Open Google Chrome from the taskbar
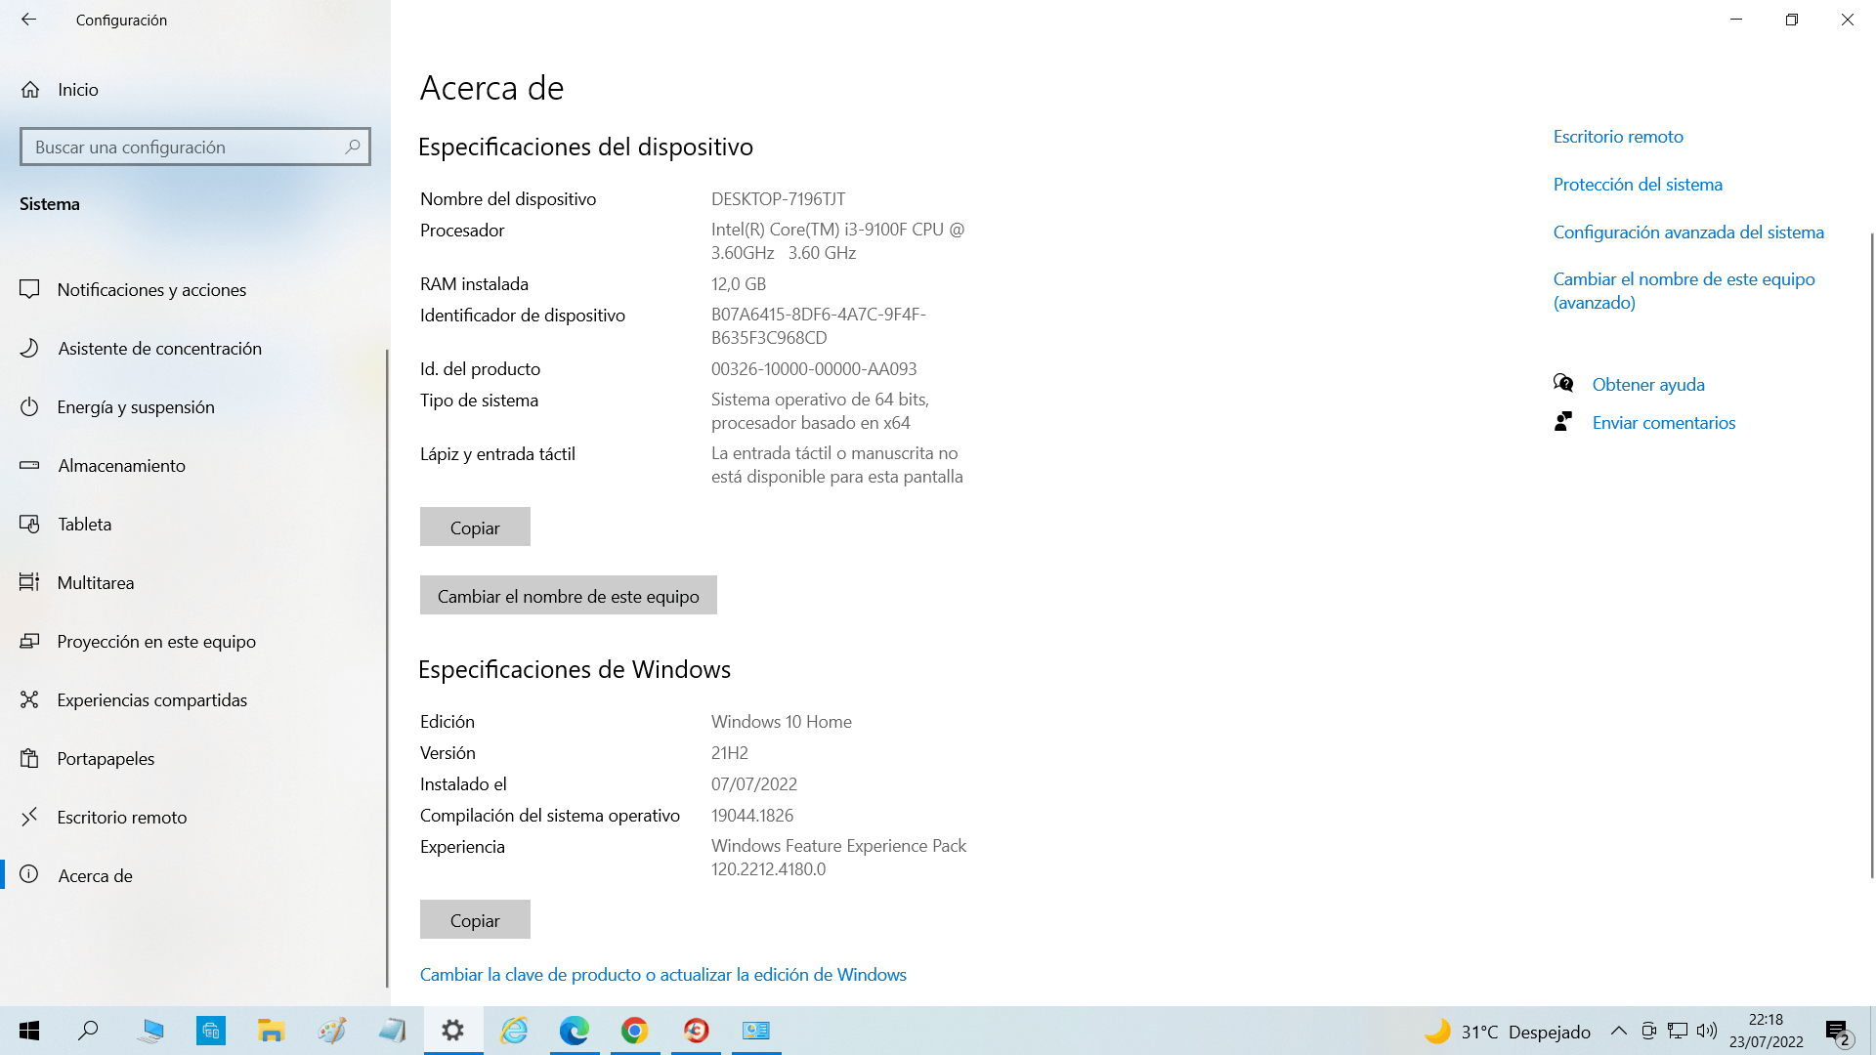 (635, 1031)
